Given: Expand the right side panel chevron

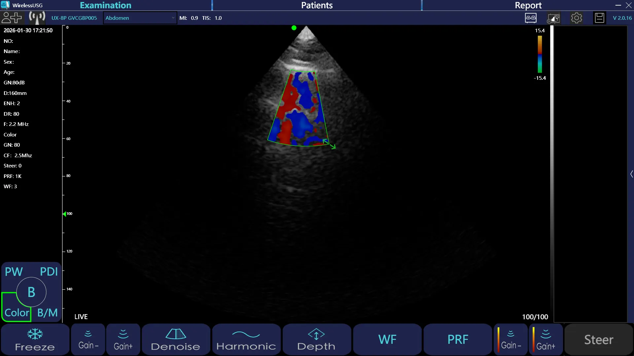Looking at the screenshot, I should tap(631, 174).
